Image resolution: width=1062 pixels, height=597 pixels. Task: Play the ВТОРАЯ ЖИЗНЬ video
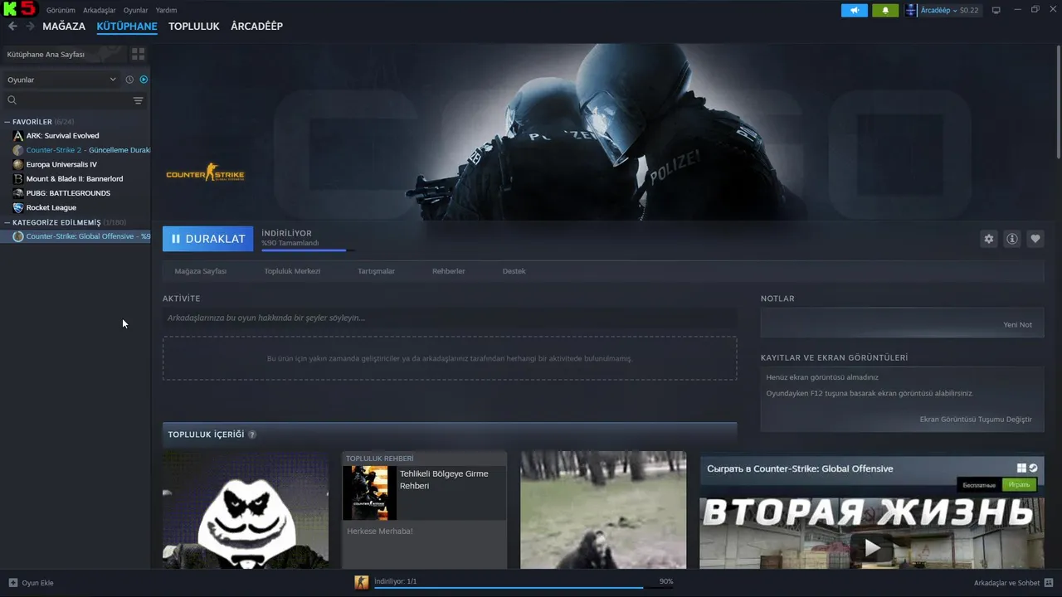[871, 547]
